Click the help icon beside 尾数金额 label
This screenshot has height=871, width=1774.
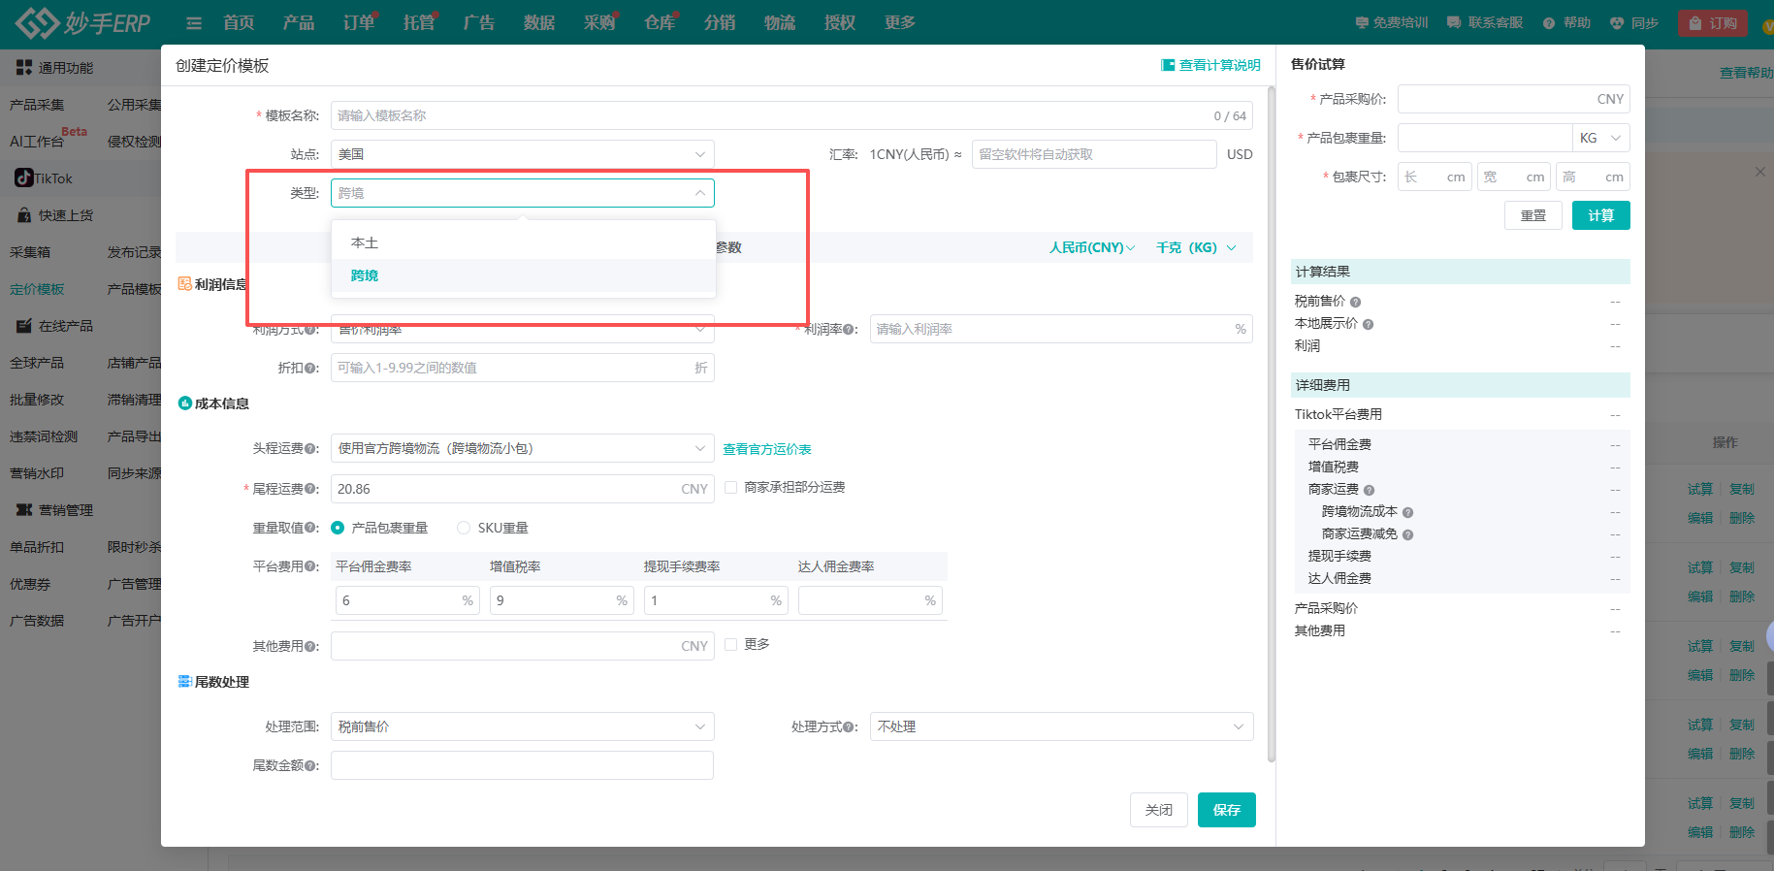(x=311, y=766)
